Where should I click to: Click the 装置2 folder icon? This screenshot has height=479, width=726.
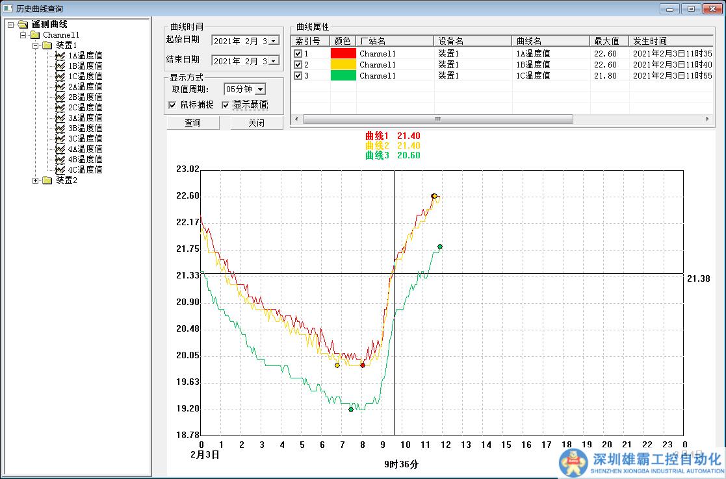pos(47,180)
